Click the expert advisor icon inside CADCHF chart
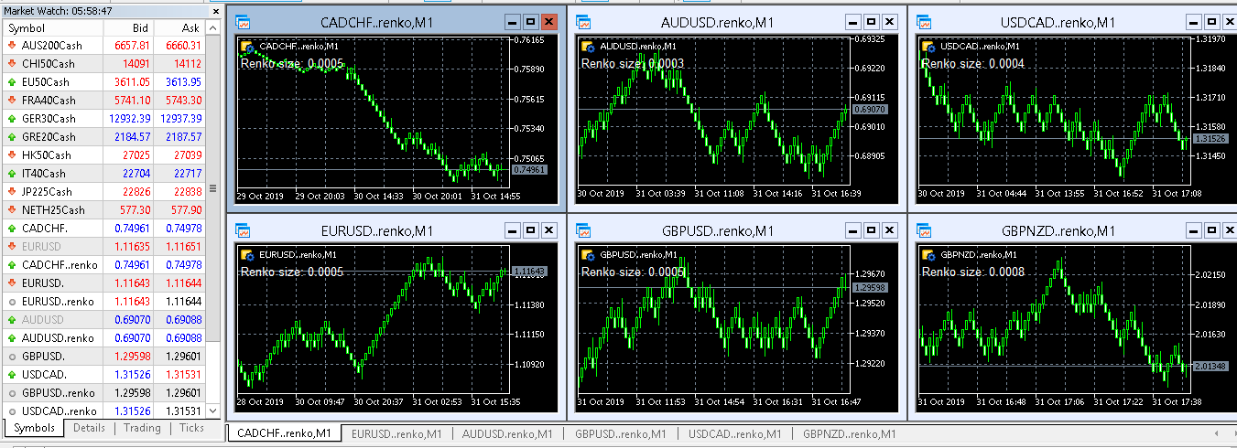The width and height of the screenshot is (1237, 448). click(x=248, y=46)
